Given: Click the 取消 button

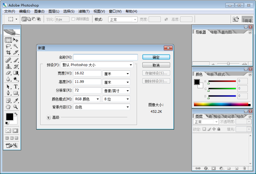Looking at the screenshot, I should [x=156, y=65].
